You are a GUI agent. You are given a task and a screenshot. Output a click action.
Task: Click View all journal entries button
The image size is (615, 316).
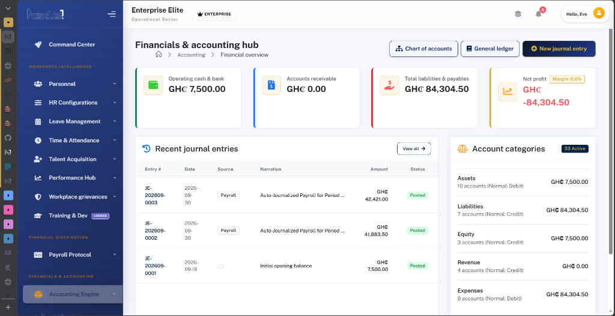coord(414,149)
